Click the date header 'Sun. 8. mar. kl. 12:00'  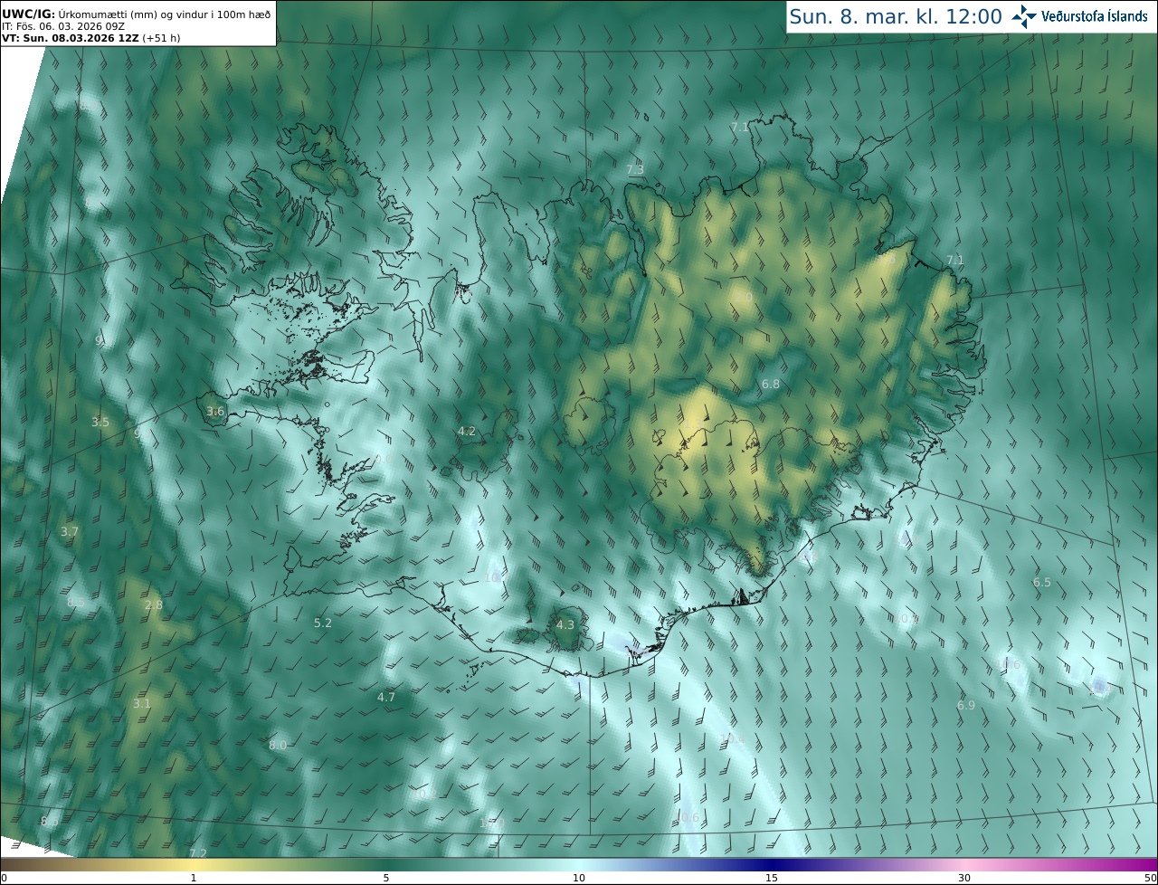point(895,16)
